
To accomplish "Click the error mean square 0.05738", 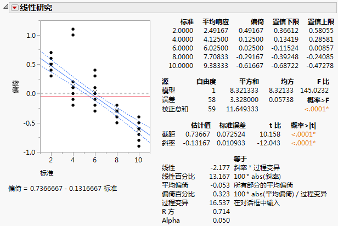I will [281, 100].
